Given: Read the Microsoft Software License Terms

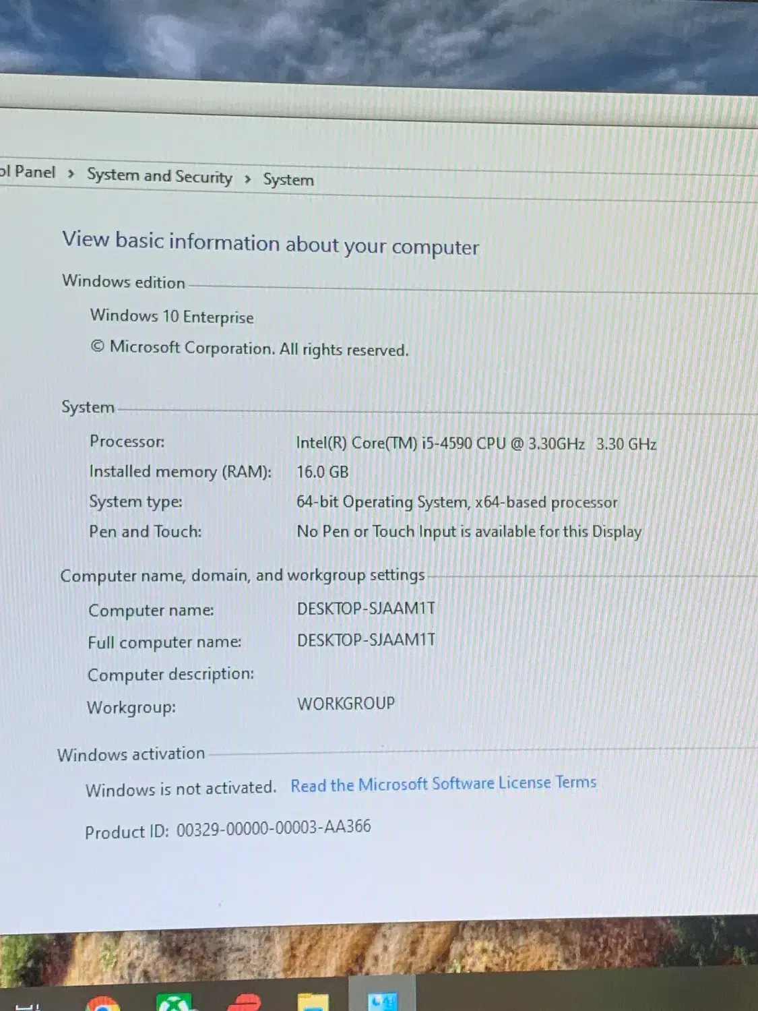Looking at the screenshot, I should click(443, 784).
